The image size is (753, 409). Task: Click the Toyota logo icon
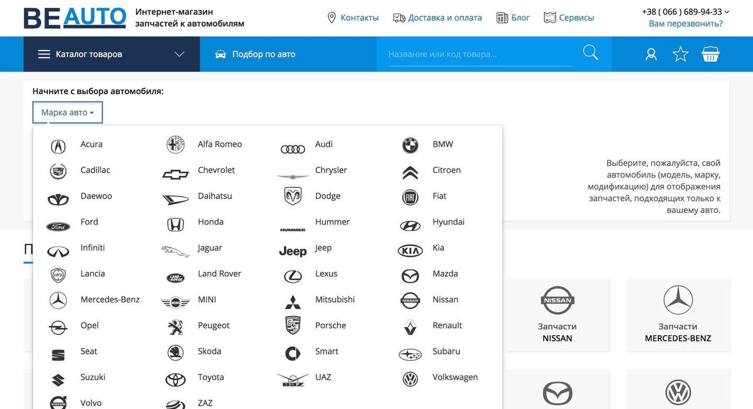coord(176,380)
